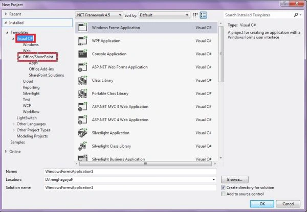
Task: Click the Console Application template icon
Action: click(82, 54)
